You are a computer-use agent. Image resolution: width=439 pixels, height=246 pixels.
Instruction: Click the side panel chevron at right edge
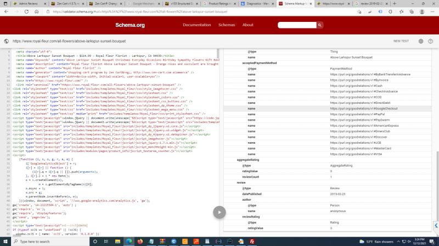436,225
